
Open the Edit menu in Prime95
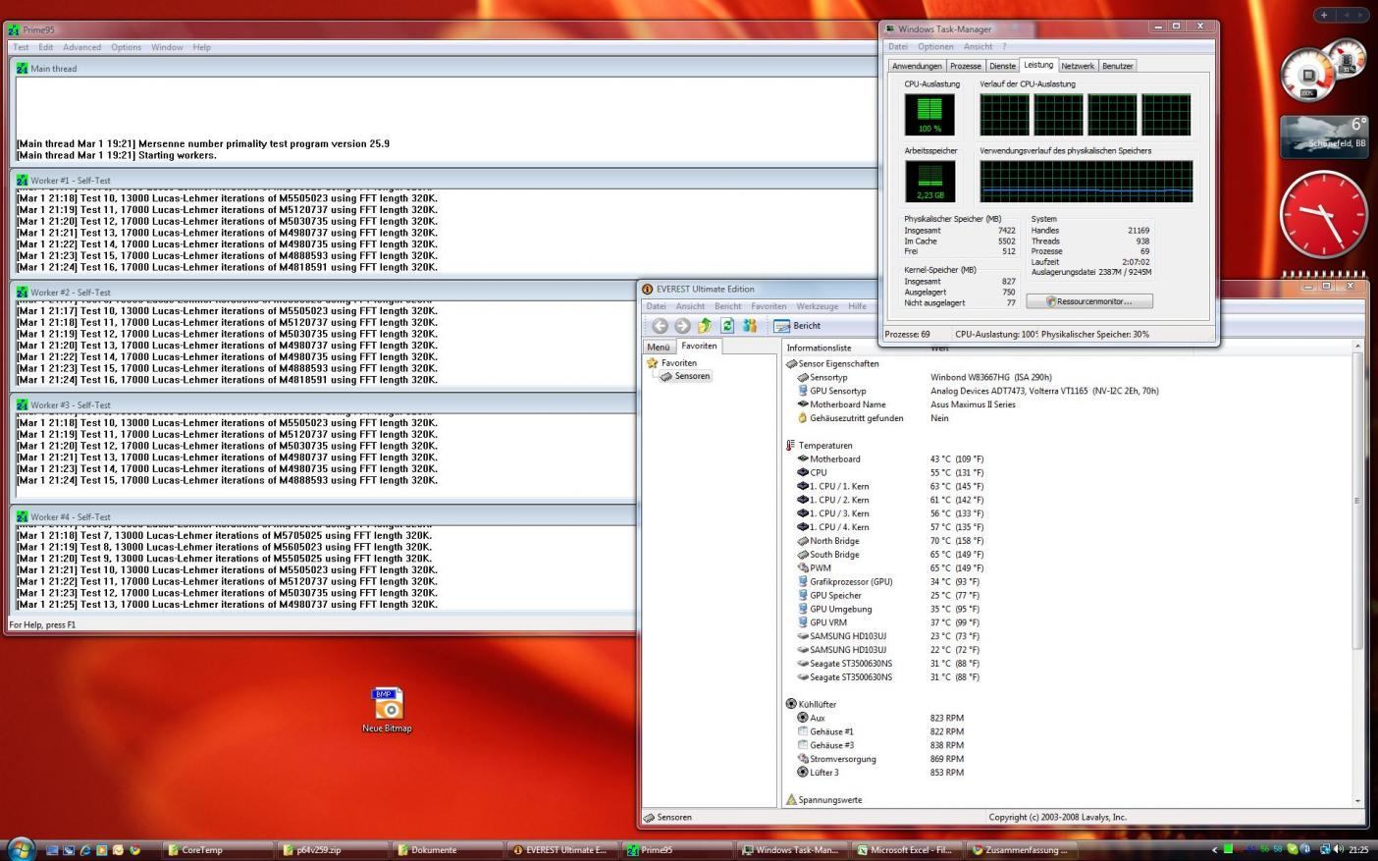(46, 47)
